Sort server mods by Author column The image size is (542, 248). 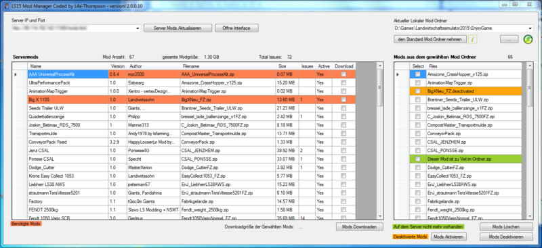point(154,66)
